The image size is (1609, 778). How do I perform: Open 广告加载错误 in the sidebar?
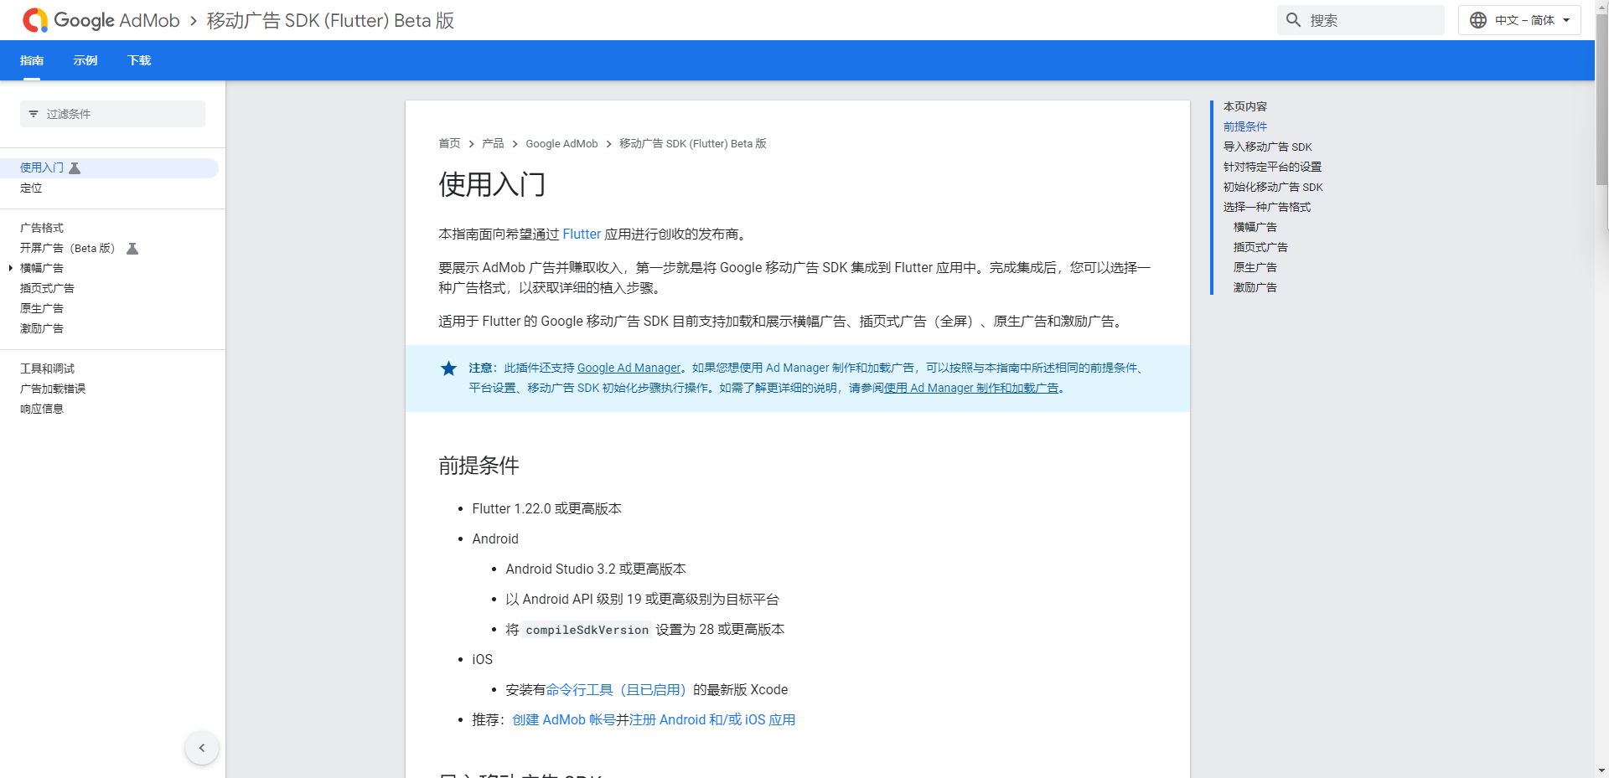pyautogui.click(x=53, y=389)
